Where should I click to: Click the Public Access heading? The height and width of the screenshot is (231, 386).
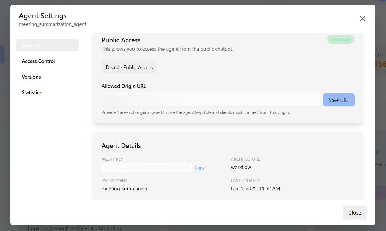[121, 40]
